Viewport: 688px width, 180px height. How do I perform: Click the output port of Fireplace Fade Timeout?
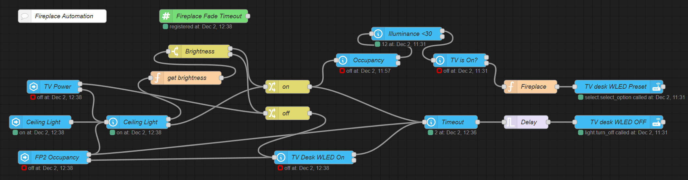(248, 16)
